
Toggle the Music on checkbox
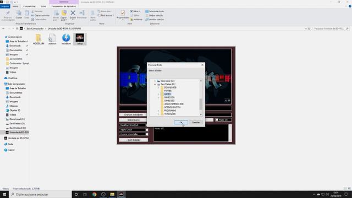pos(217,120)
